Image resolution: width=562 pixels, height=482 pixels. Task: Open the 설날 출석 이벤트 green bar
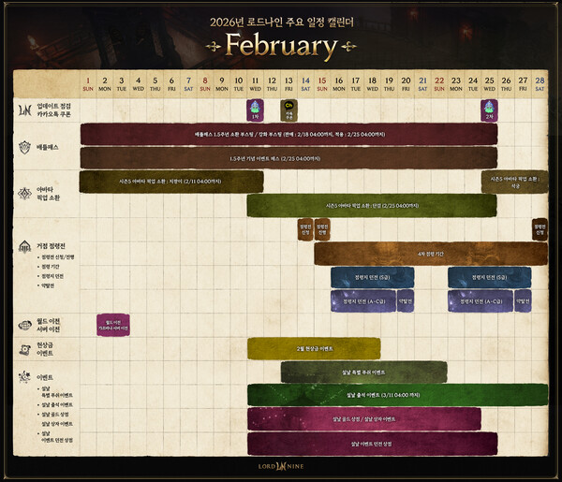[397, 395]
